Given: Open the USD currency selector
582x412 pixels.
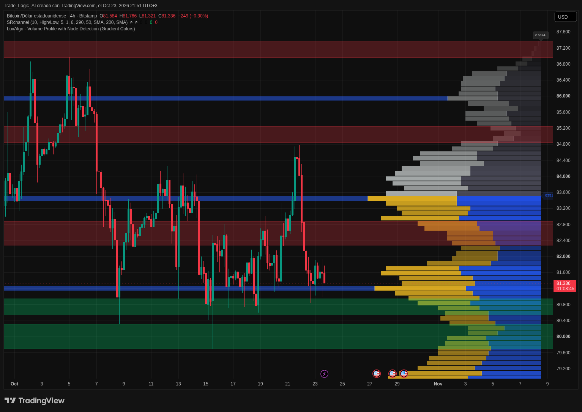Looking at the screenshot, I should (x=565, y=17).
